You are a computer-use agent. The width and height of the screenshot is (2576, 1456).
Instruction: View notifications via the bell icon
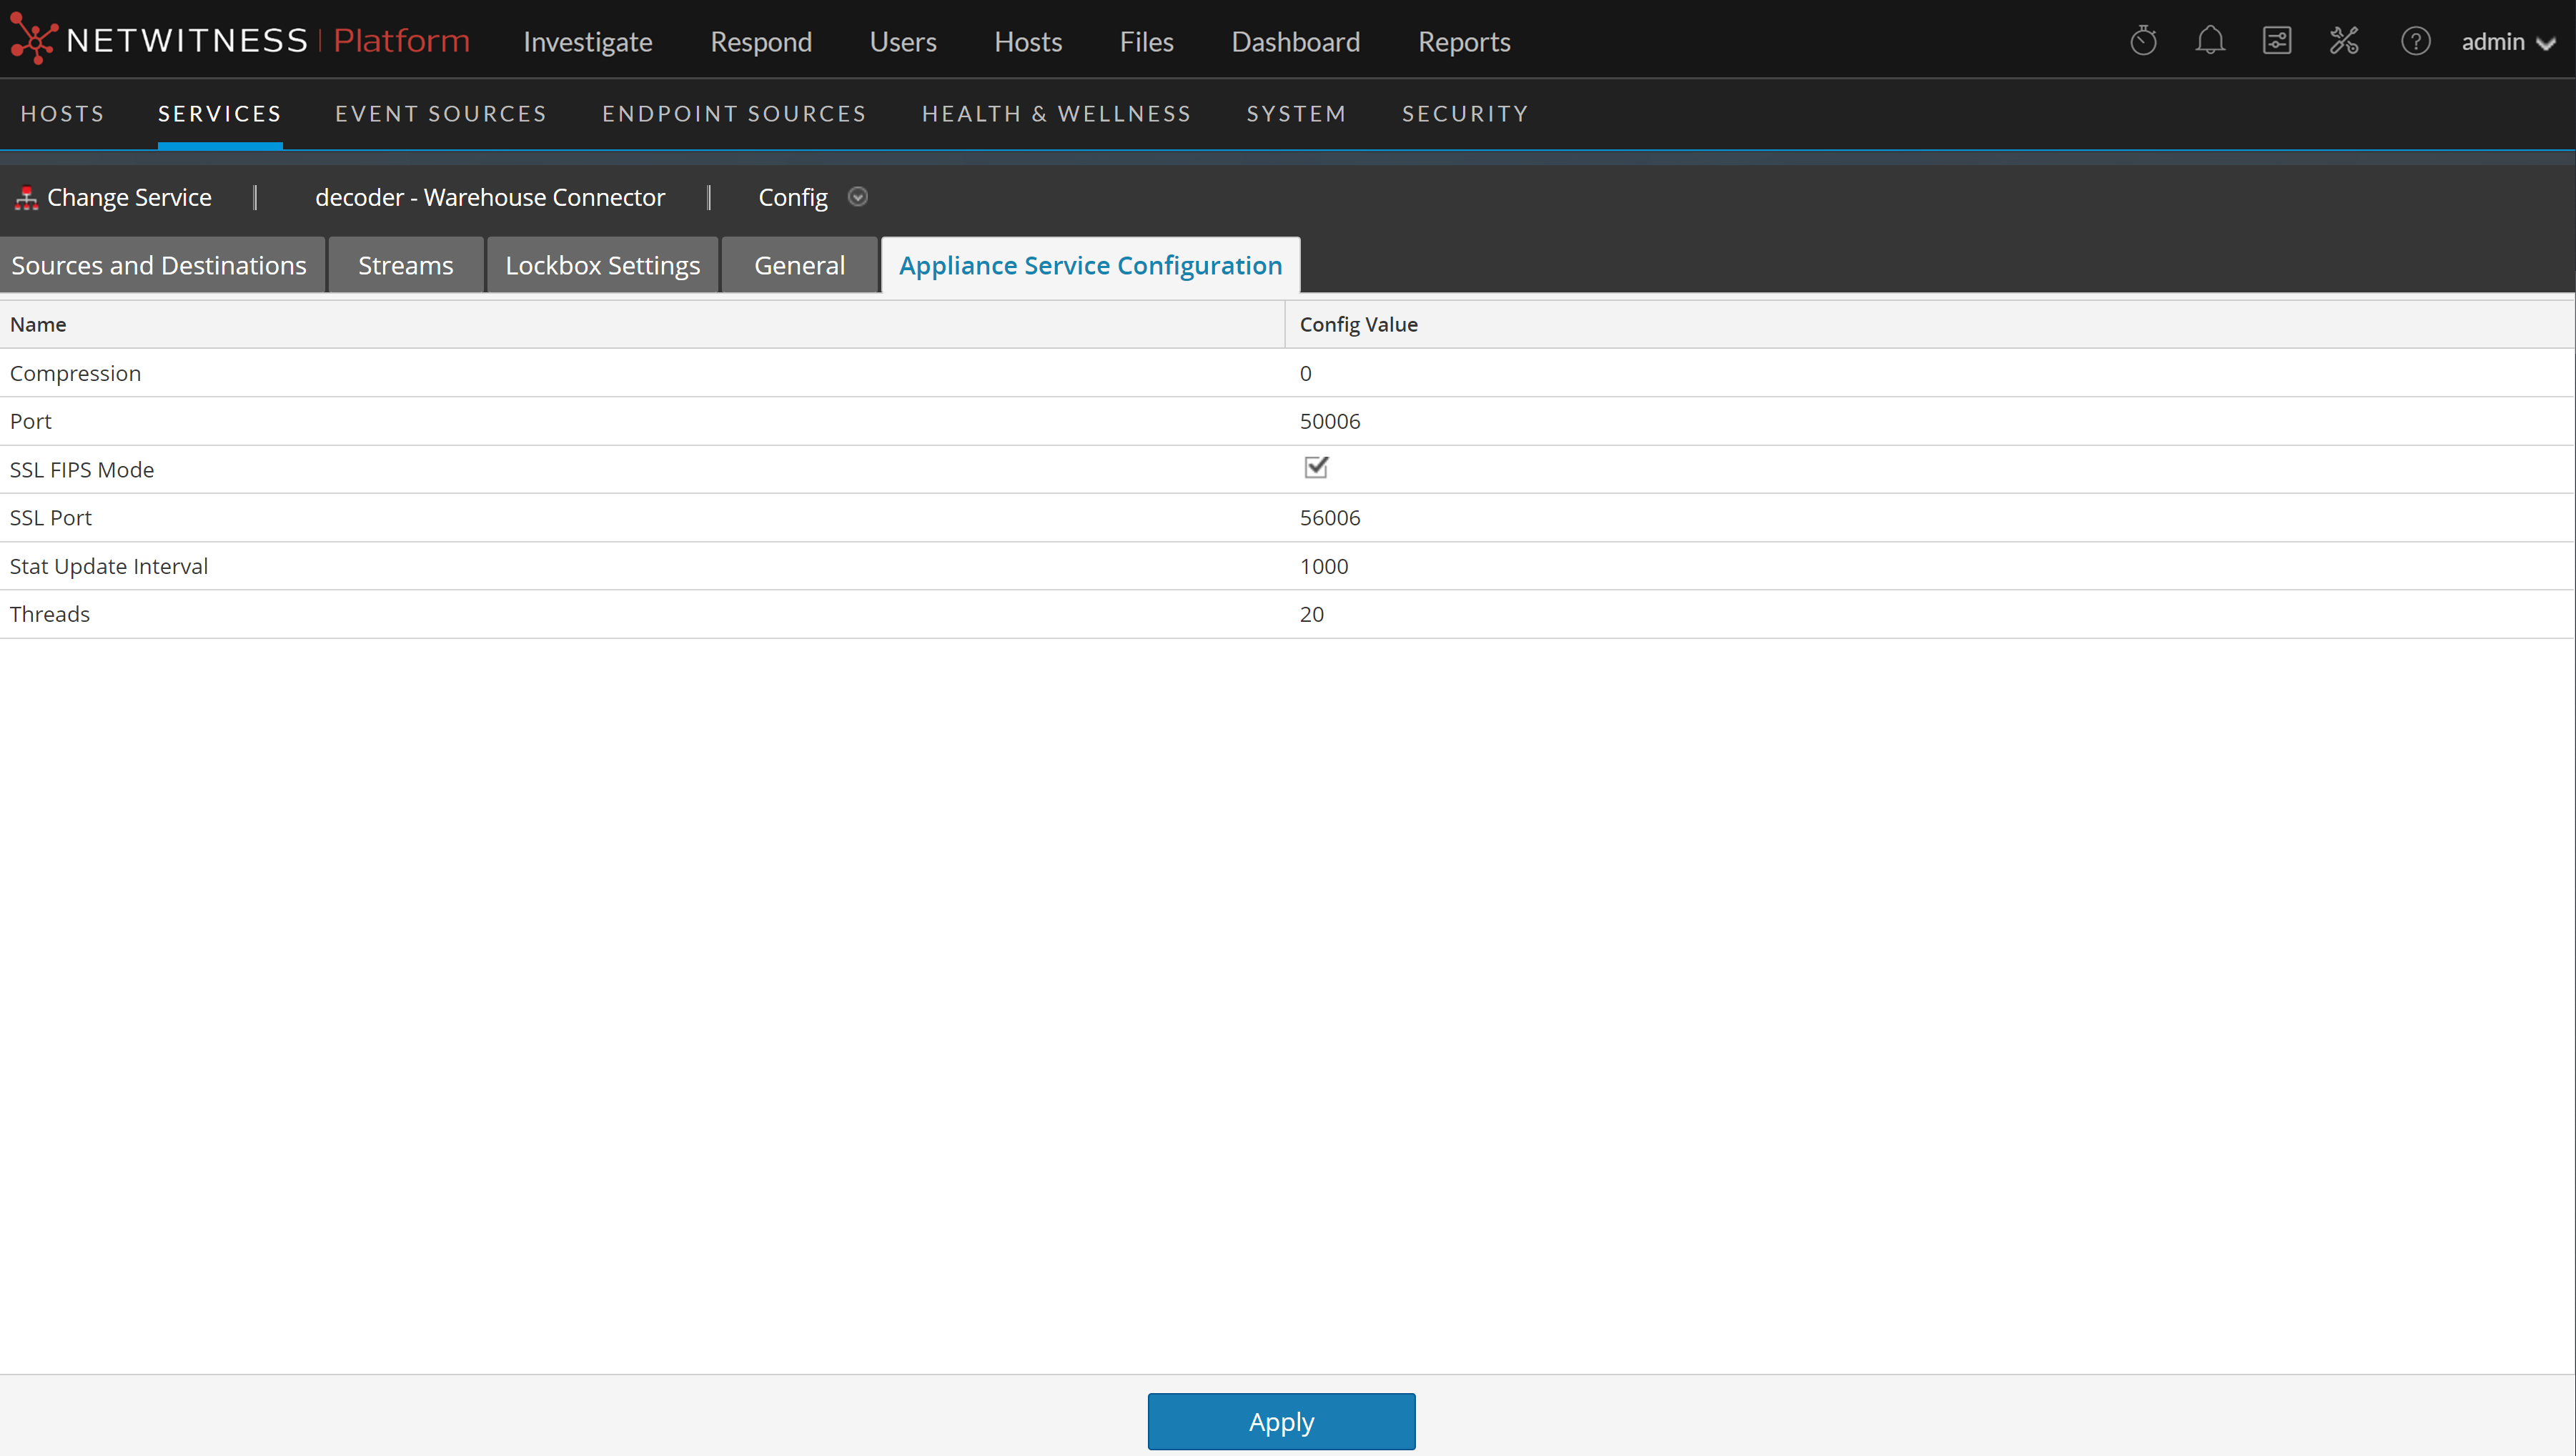tap(2210, 41)
